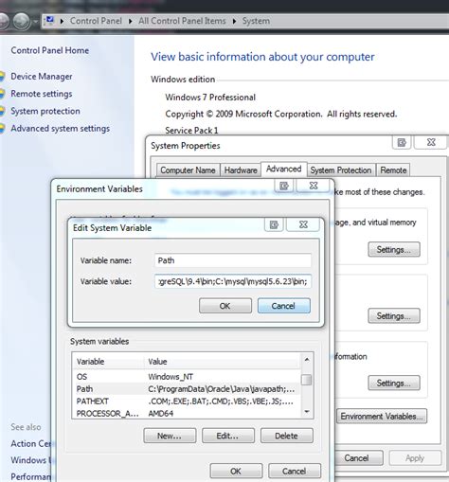Click New under System variables
The width and height of the screenshot is (449, 482).
[x=170, y=436]
